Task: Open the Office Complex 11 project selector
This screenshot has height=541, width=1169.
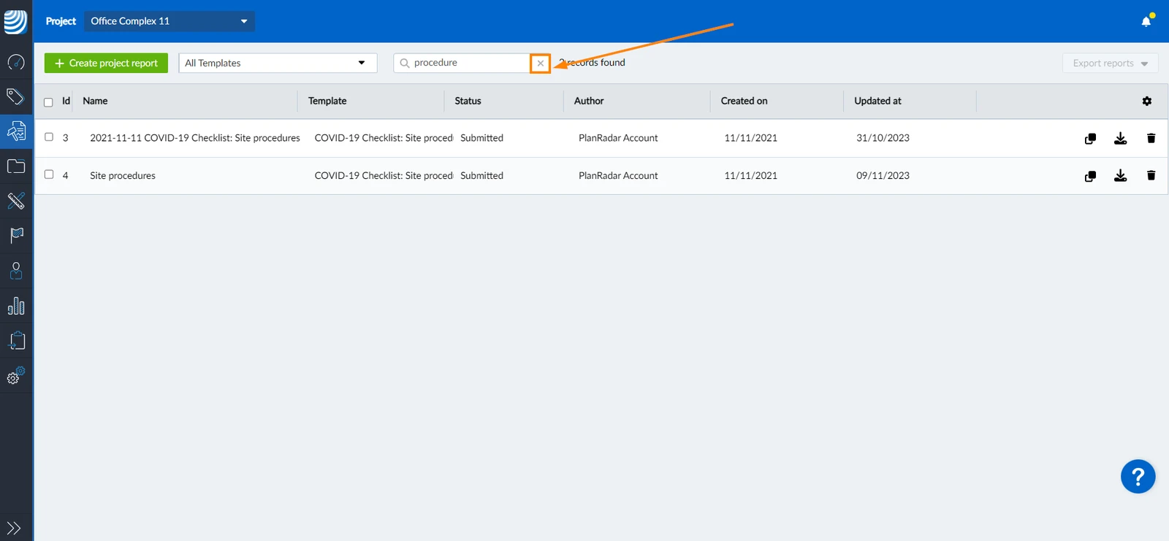Action: (x=170, y=21)
